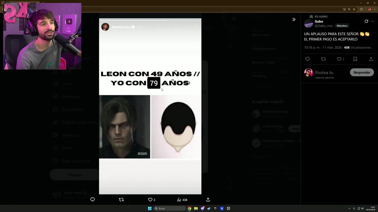Click the reply icon below the media viewer
Screen dimensions: 378x212
click(92, 200)
